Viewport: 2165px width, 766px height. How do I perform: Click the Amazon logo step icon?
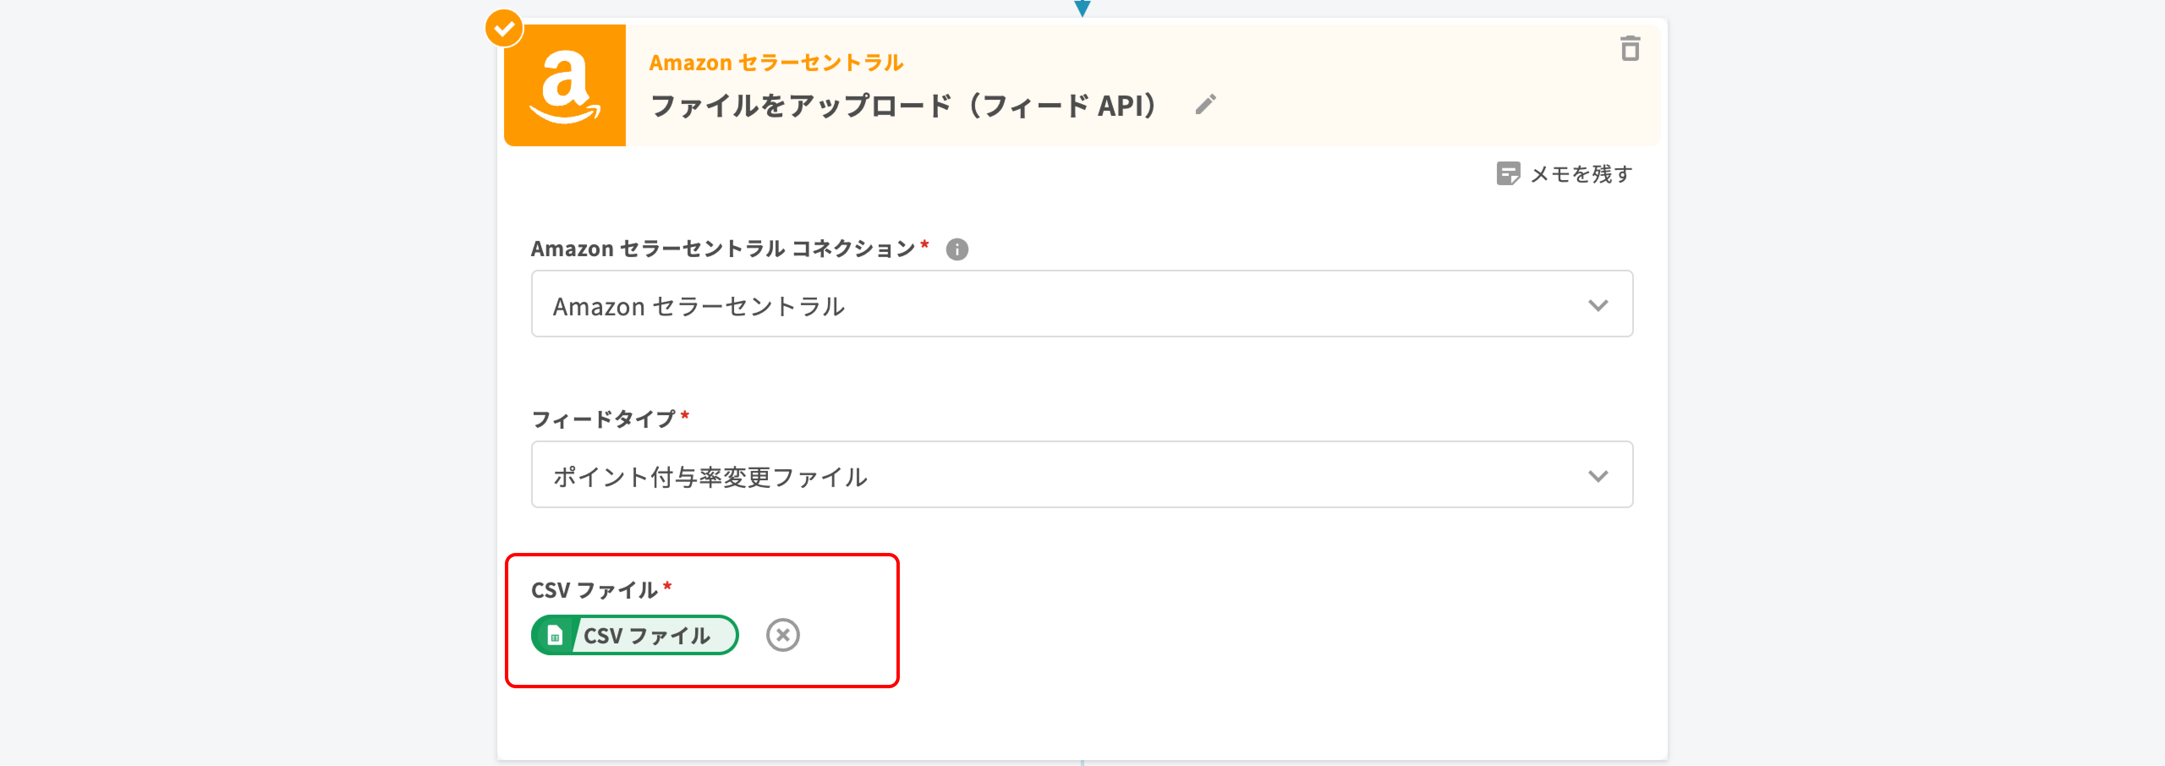[565, 86]
